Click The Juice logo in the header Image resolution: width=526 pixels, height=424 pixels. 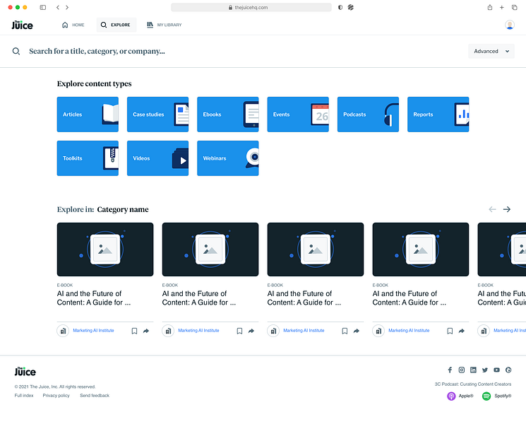[22, 25]
